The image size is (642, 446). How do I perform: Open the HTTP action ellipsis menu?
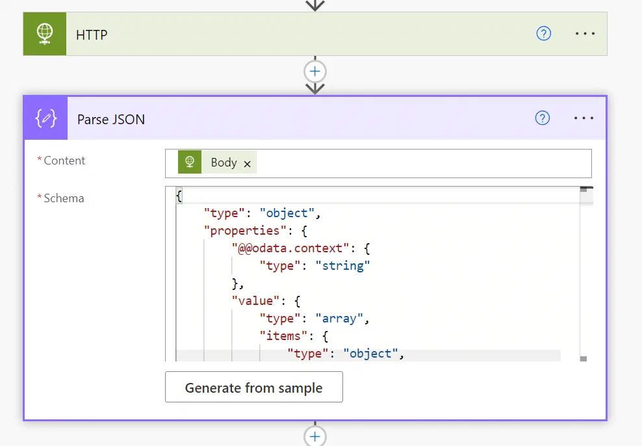(585, 34)
